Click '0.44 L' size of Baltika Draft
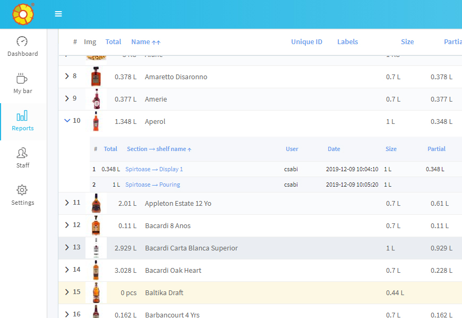Viewport: 462px width, 318px height. [395, 292]
